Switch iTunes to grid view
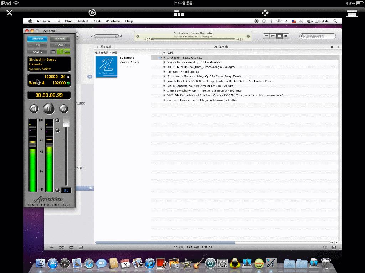 tap(279, 36)
